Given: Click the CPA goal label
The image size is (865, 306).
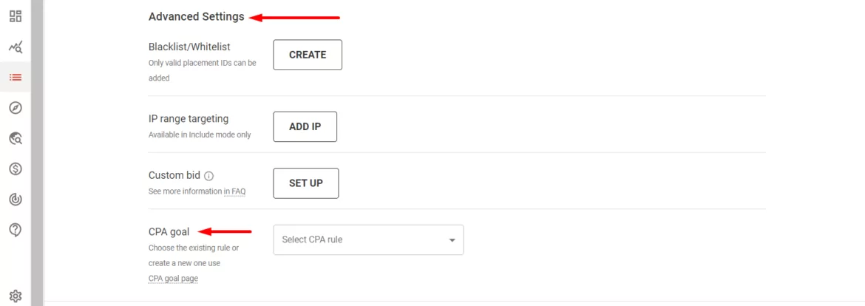Looking at the screenshot, I should 169,232.
